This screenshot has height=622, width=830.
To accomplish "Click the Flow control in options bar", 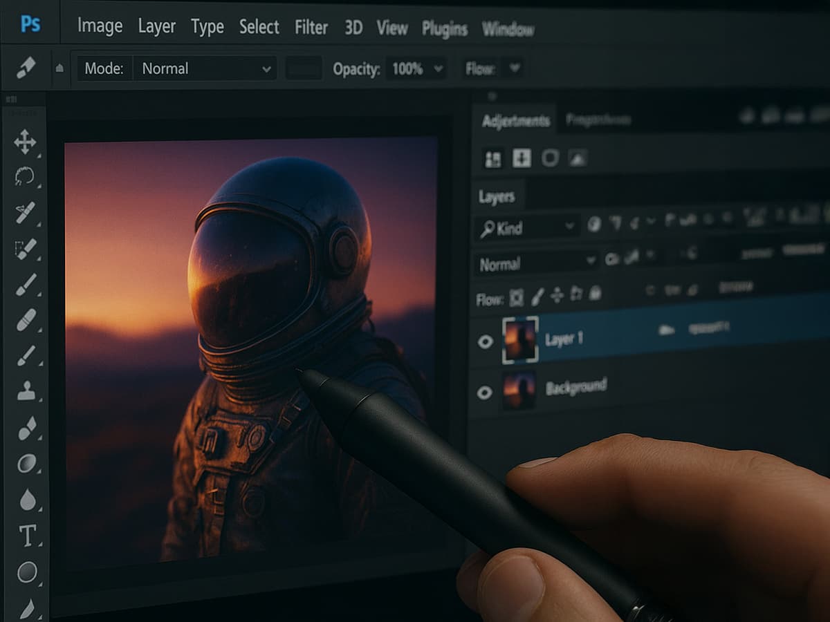I will point(494,68).
